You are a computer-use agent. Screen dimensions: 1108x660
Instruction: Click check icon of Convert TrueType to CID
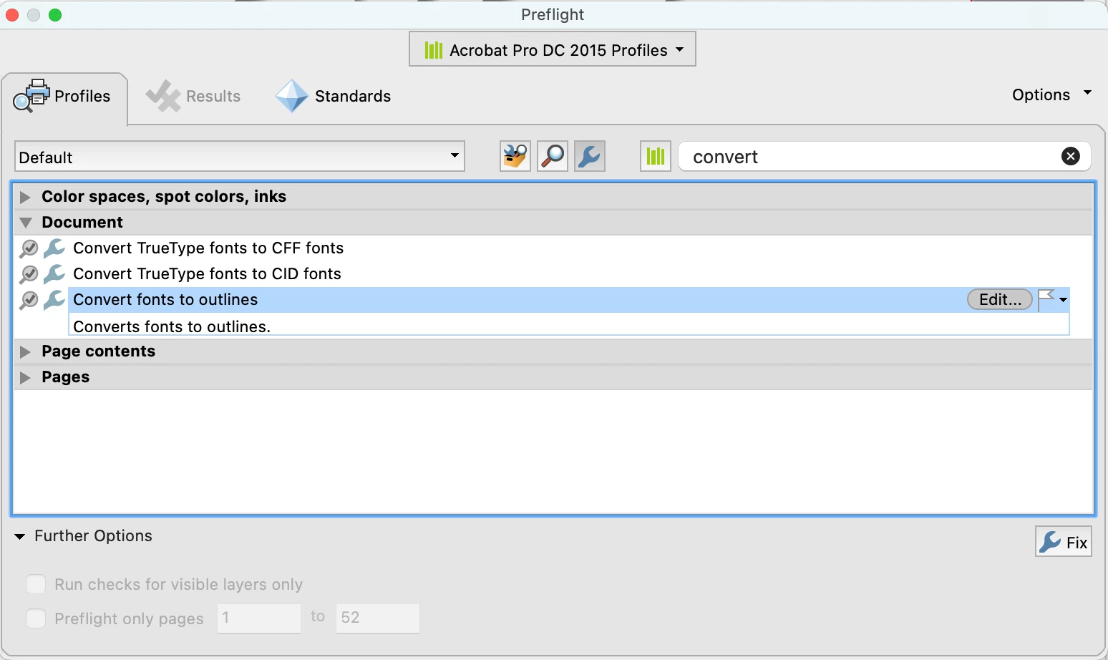29,274
